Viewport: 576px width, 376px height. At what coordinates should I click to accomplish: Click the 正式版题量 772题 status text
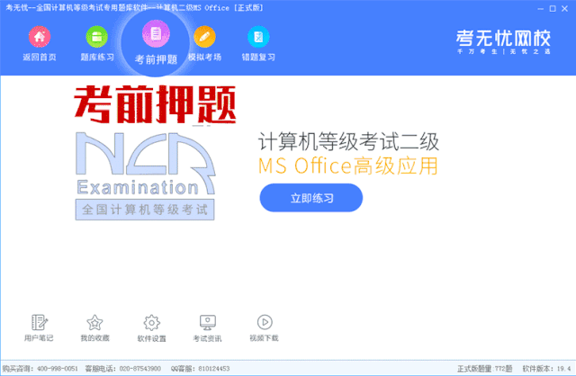pos(484,368)
